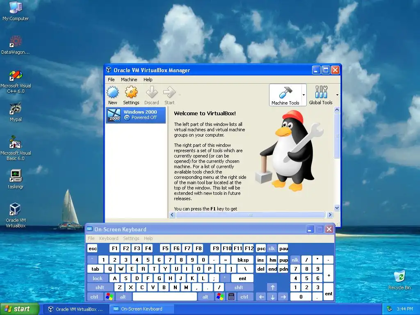Select Machine Tools hammer icon
This screenshot has width=420, height=315.
(285, 95)
